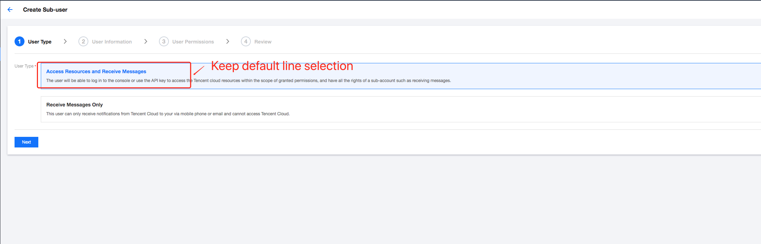Go to the Review step label
Viewport: 761px width, 244px height.
coord(263,42)
